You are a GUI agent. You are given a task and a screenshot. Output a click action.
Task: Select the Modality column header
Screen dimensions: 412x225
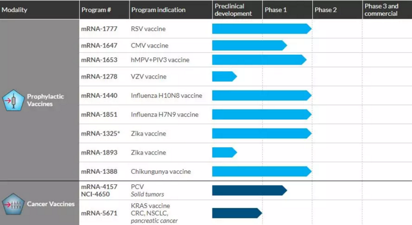pos(15,10)
